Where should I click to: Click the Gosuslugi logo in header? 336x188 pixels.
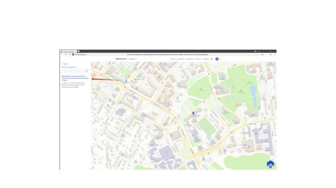(121, 59)
